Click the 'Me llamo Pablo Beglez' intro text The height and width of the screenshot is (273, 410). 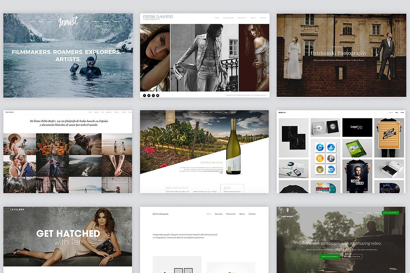click(x=68, y=123)
